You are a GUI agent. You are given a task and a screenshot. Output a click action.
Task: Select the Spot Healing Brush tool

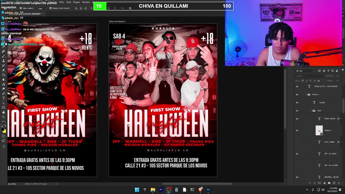point(4,51)
